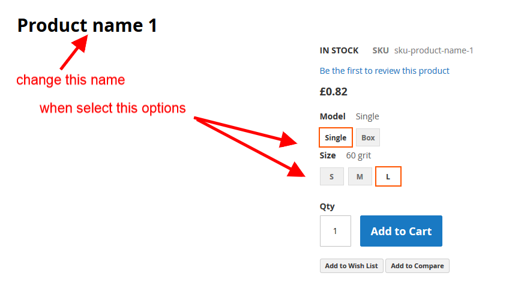Image resolution: width=506 pixels, height=285 pixels.
Task: Click the sku-product-name-1 value
Action: [433, 50]
